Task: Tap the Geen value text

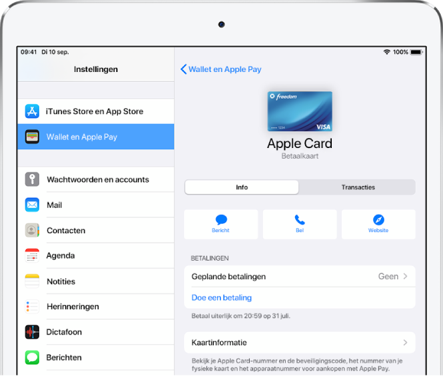Action: click(x=388, y=276)
